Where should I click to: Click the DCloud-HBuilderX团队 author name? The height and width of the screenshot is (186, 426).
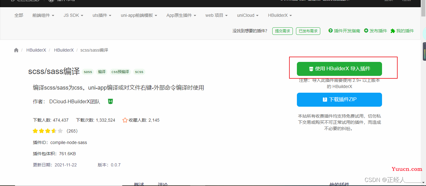pos(75,102)
